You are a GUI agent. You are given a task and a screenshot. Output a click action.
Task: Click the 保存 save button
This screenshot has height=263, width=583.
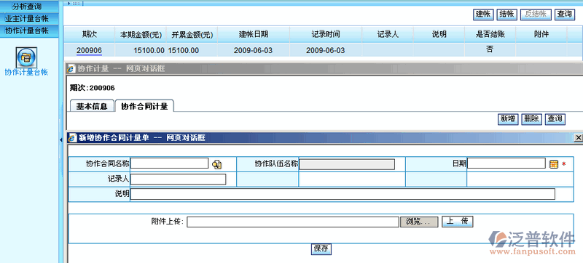coord(321,248)
